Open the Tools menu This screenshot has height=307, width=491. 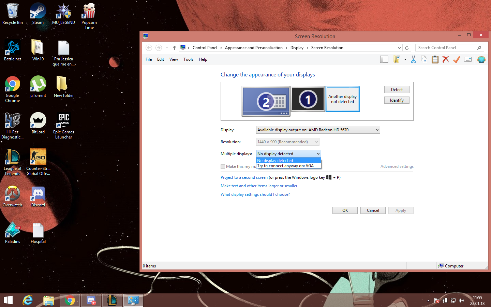[188, 59]
